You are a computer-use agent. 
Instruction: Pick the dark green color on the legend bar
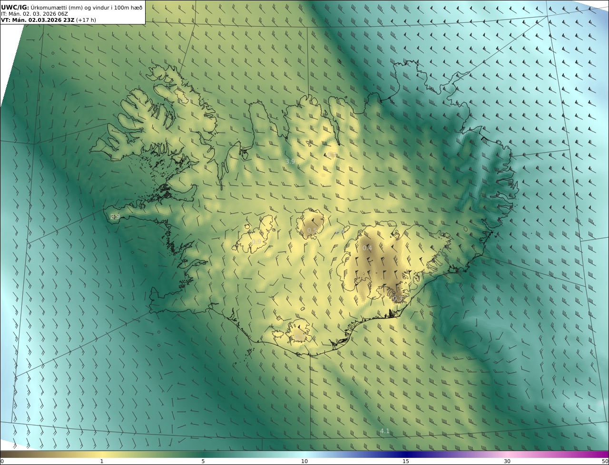point(203,454)
